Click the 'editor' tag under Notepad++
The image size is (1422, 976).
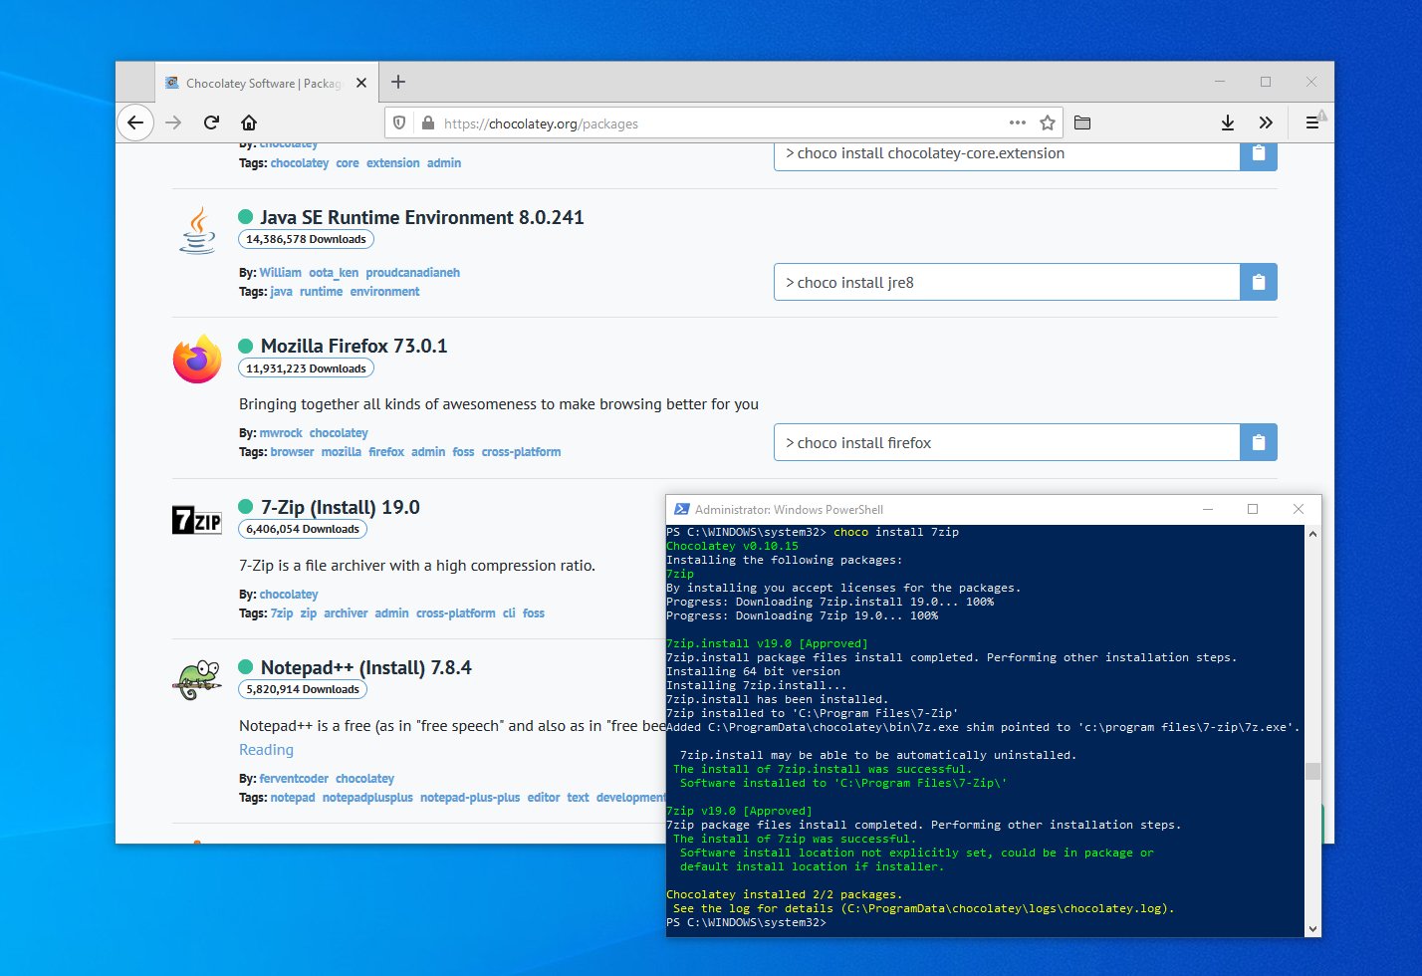tap(544, 797)
